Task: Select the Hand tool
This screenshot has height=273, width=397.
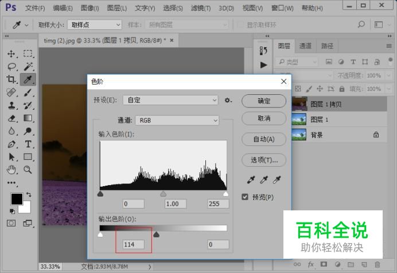Action: pyautogui.click(x=11, y=170)
